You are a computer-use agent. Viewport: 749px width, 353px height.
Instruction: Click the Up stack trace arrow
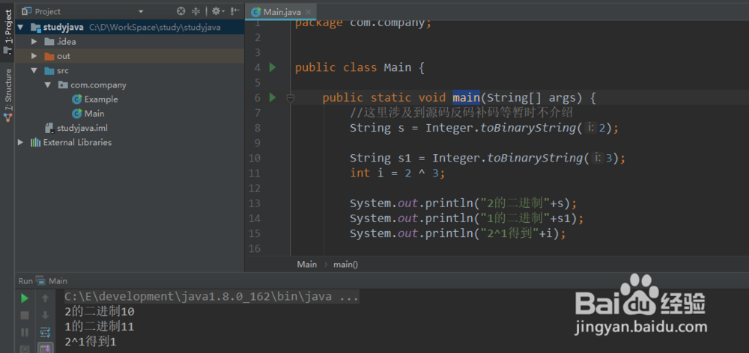click(46, 298)
